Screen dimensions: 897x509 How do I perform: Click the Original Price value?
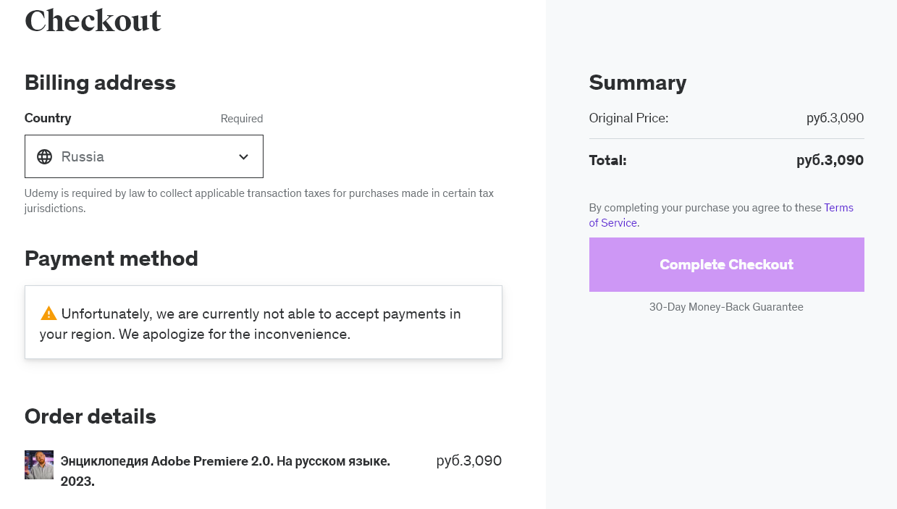[835, 118]
